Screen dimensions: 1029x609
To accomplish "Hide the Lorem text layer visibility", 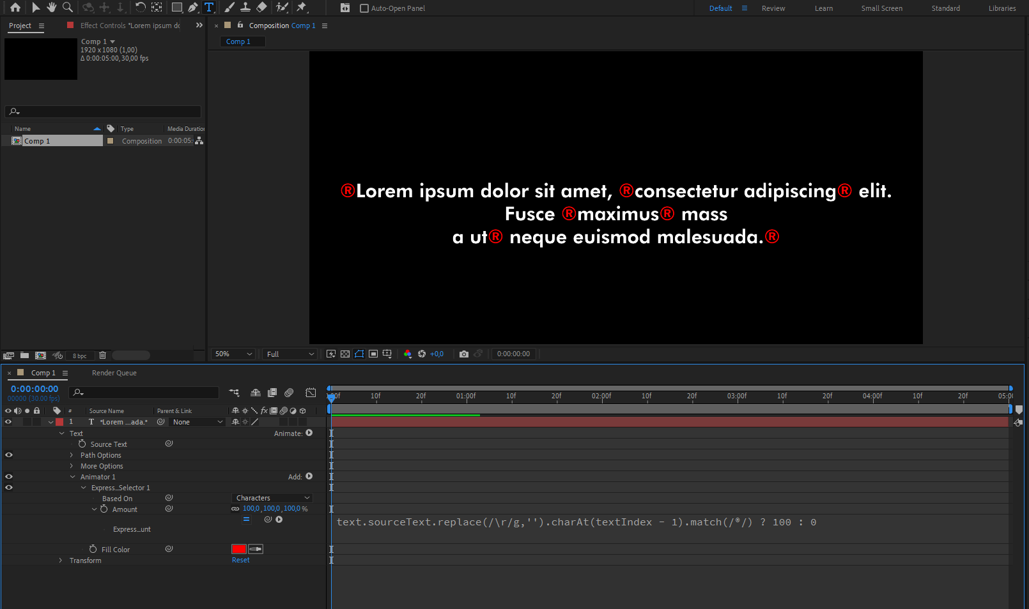I will (x=9, y=422).
